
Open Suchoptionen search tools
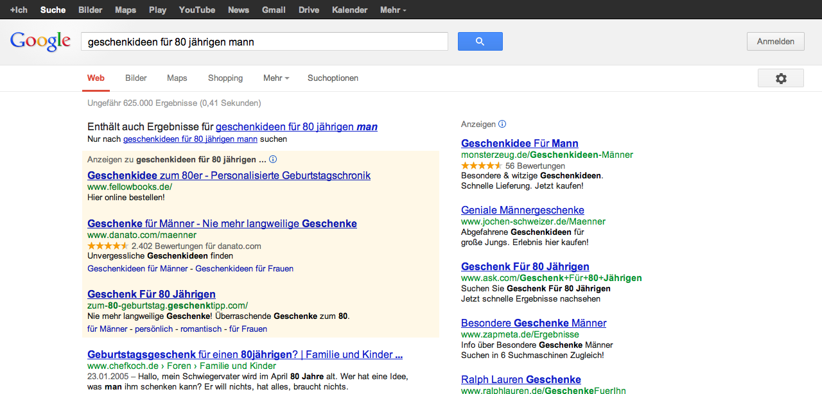click(x=333, y=78)
